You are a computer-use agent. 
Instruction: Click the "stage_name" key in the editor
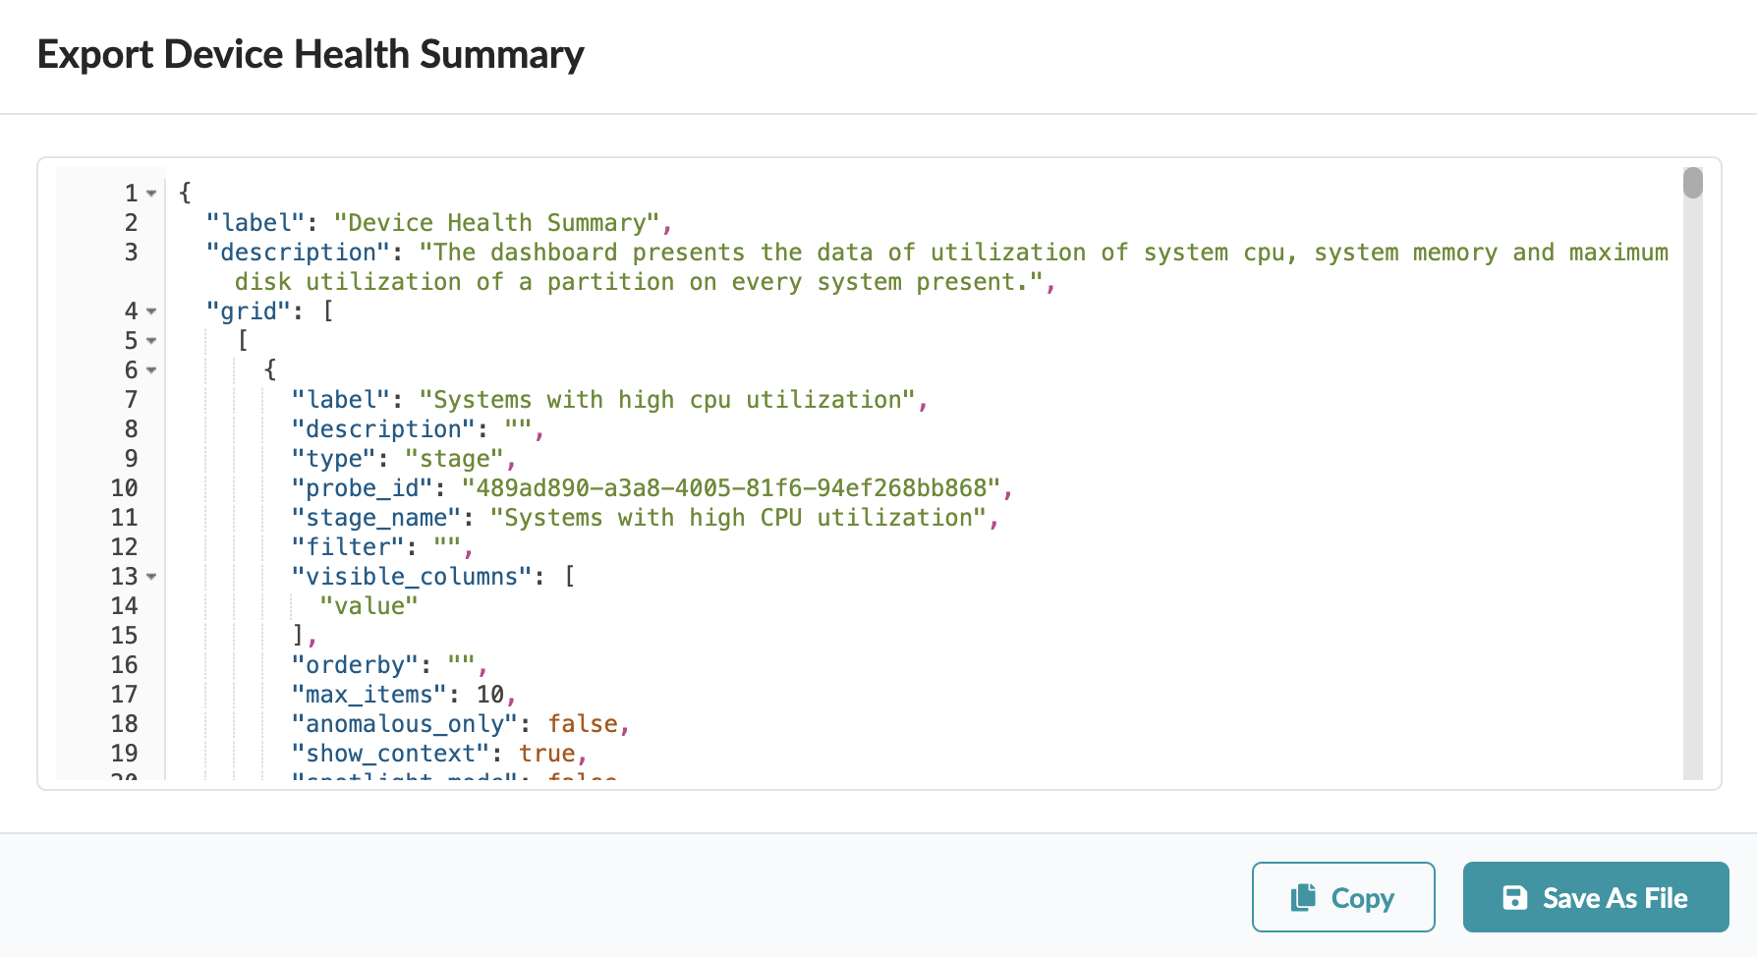click(x=376, y=518)
